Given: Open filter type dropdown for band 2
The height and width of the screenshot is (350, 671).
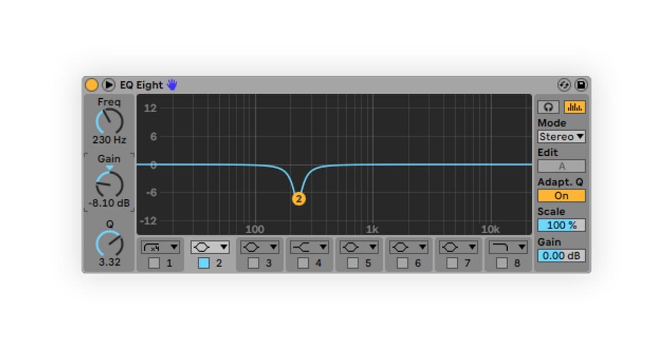Looking at the screenshot, I should 210,247.
